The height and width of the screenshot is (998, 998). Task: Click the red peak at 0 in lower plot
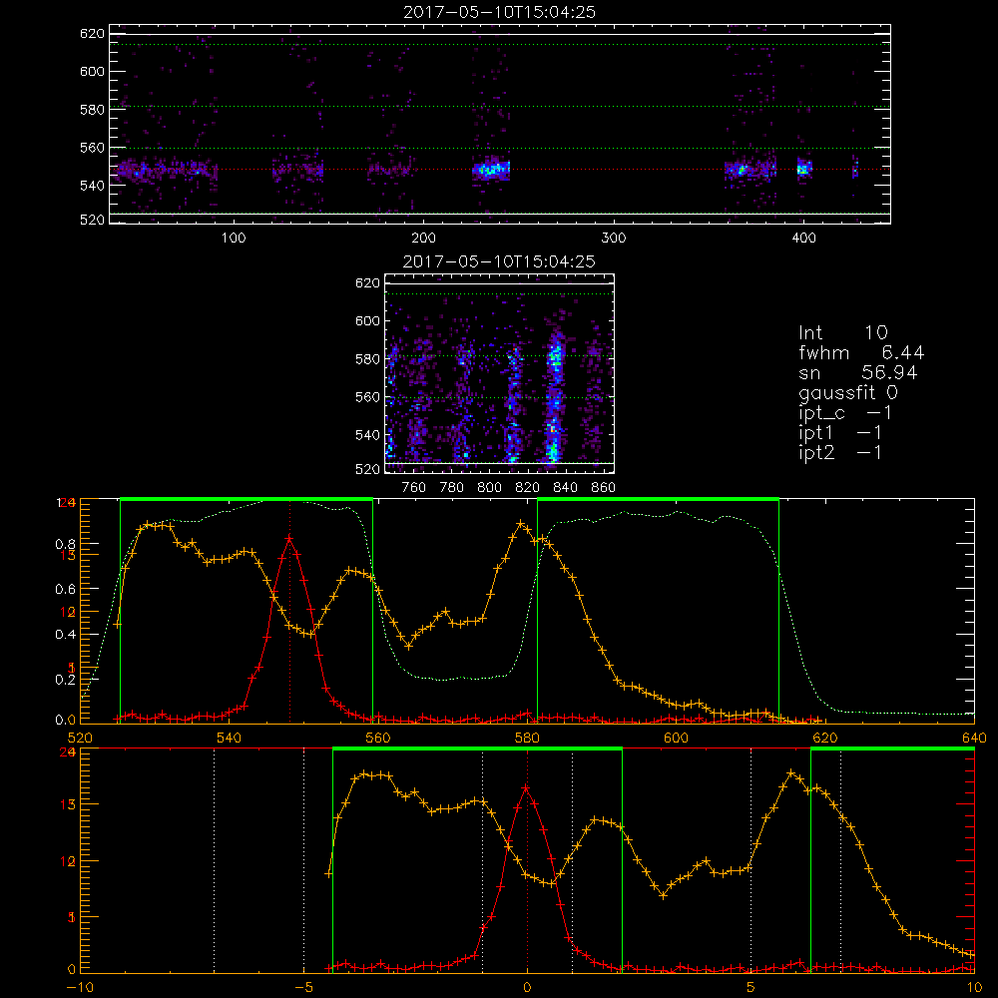[x=526, y=788]
